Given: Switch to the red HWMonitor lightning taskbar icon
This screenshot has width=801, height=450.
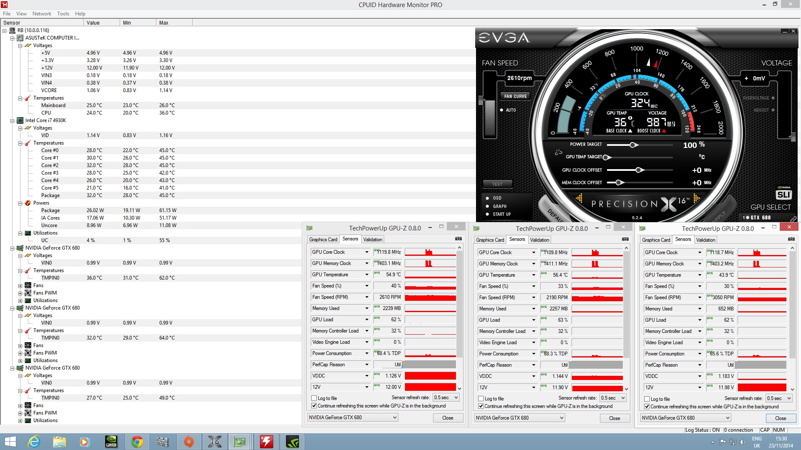Looking at the screenshot, I should [266, 442].
